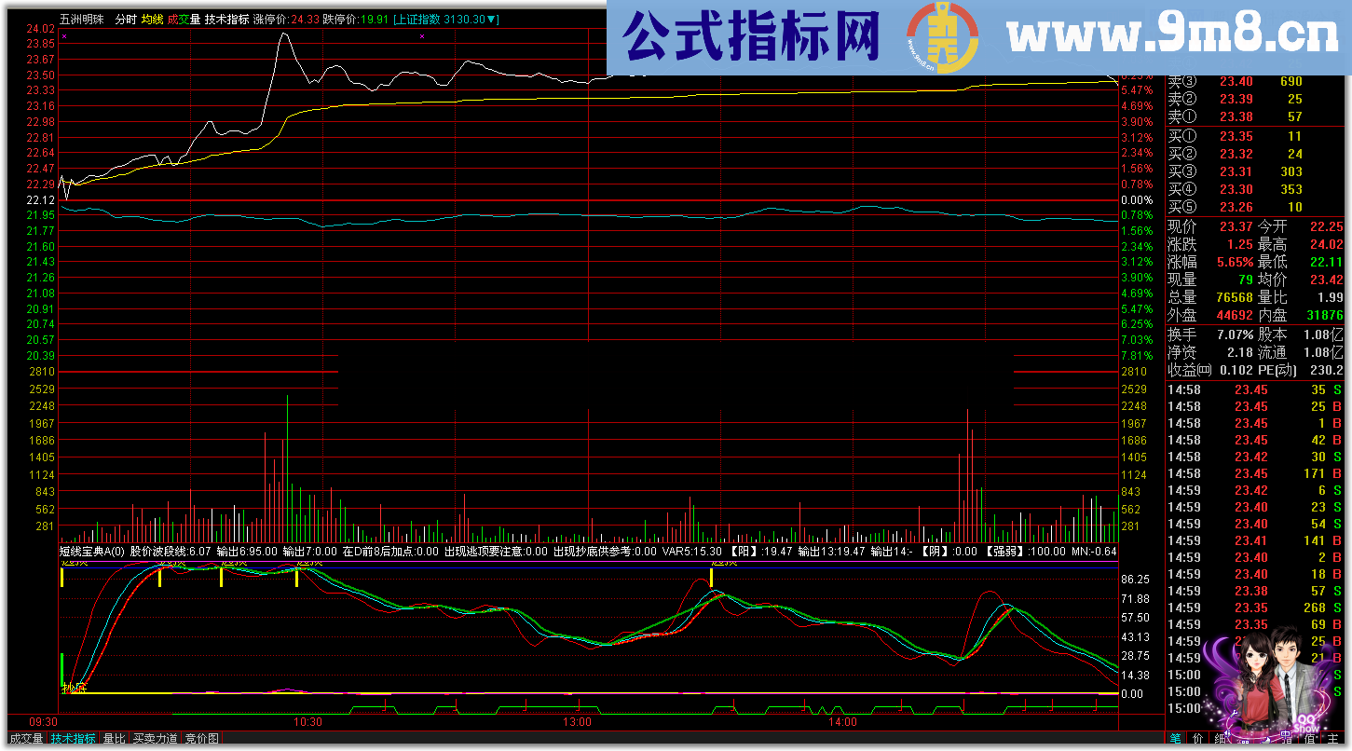Click the 买卖力道 tab at the bottom
This screenshot has height=751, width=1352.
pos(153,738)
